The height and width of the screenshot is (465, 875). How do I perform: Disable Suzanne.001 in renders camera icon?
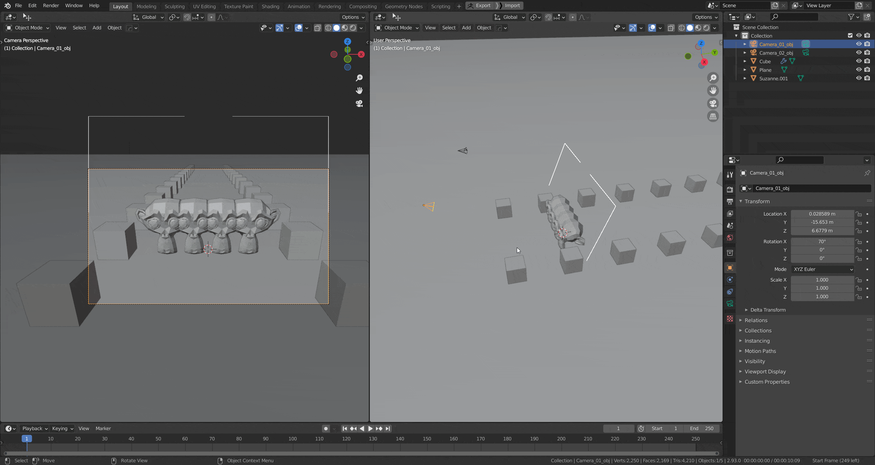click(867, 78)
